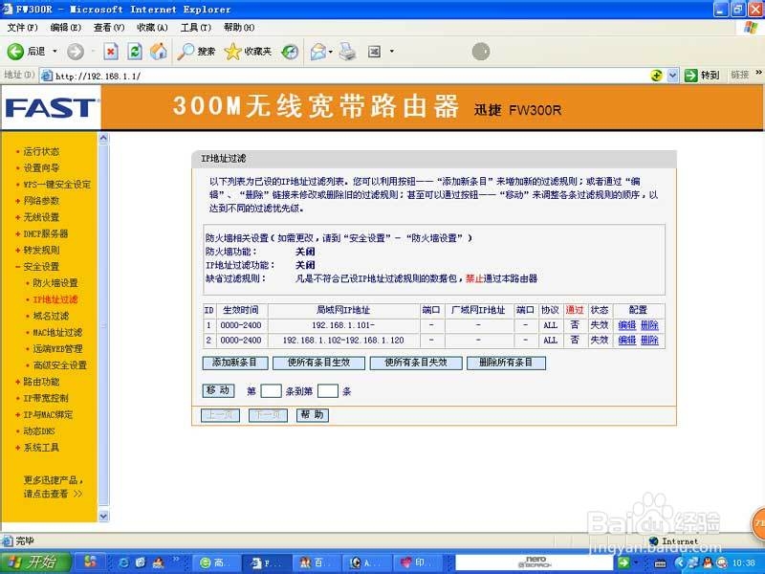Open 防火墙设置 submenu item

tap(55, 283)
